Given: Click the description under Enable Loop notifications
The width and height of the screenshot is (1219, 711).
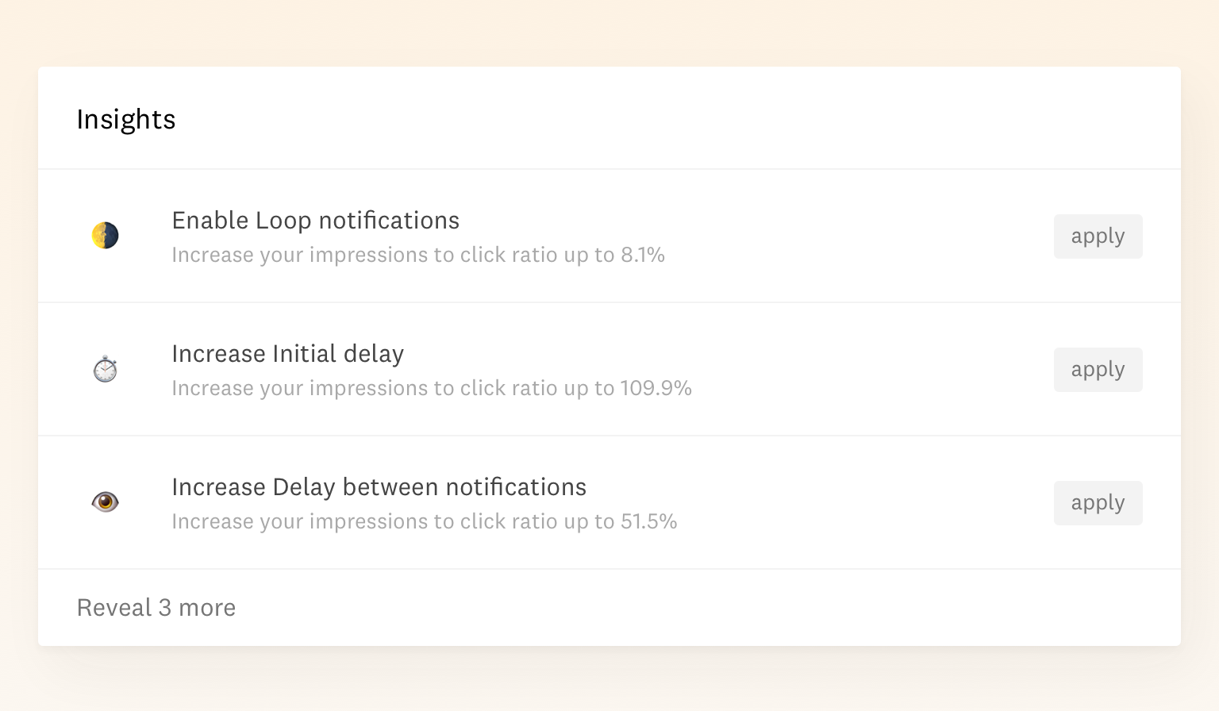Looking at the screenshot, I should pyautogui.click(x=418, y=255).
